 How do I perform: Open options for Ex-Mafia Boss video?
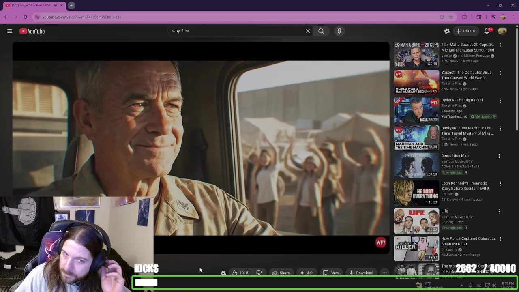500,45
